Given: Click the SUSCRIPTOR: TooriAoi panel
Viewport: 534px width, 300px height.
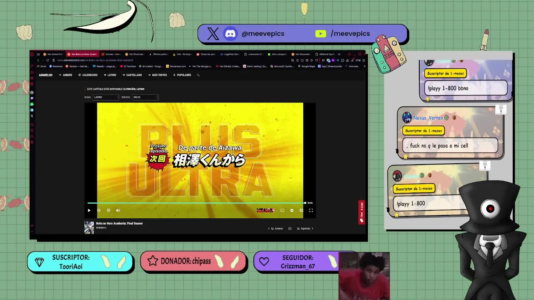Looking at the screenshot, I should pyautogui.click(x=80, y=262).
